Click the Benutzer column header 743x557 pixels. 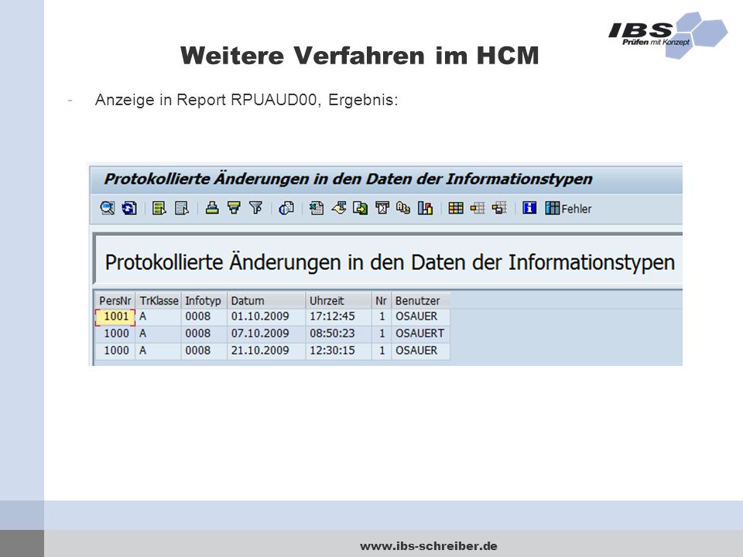click(421, 301)
